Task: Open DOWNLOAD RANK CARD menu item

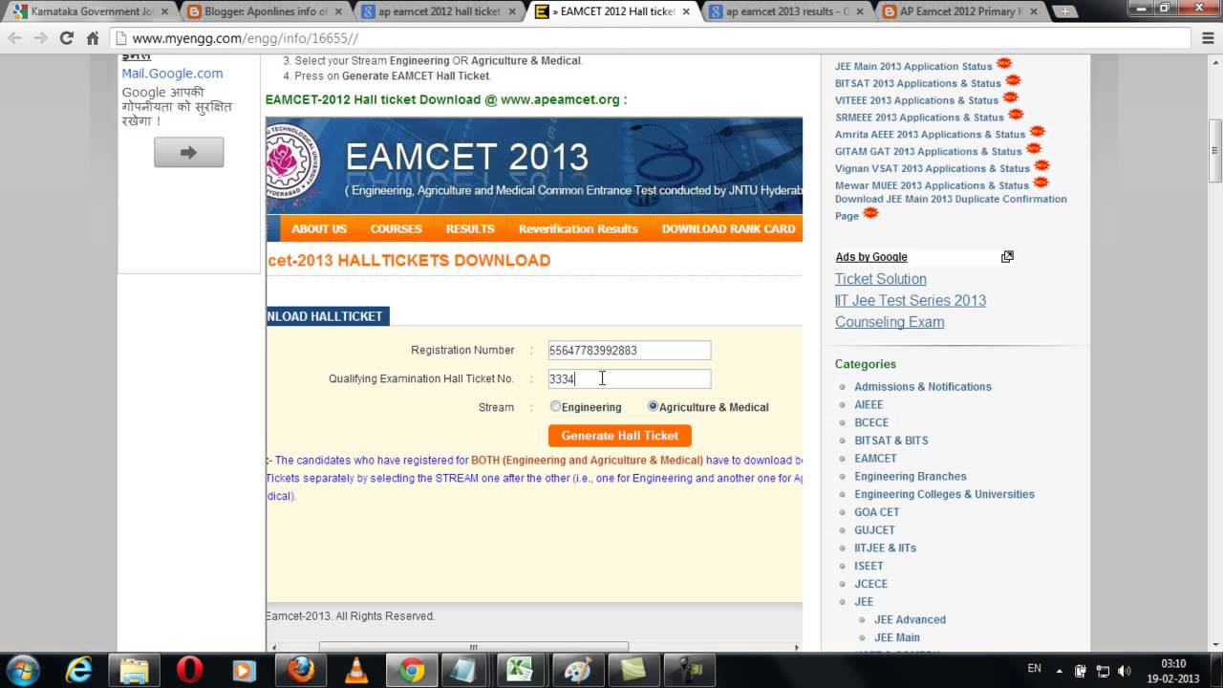Action: [728, 228]
